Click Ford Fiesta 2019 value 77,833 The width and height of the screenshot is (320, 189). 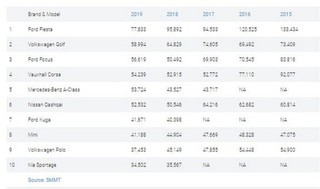pos(138,30)
